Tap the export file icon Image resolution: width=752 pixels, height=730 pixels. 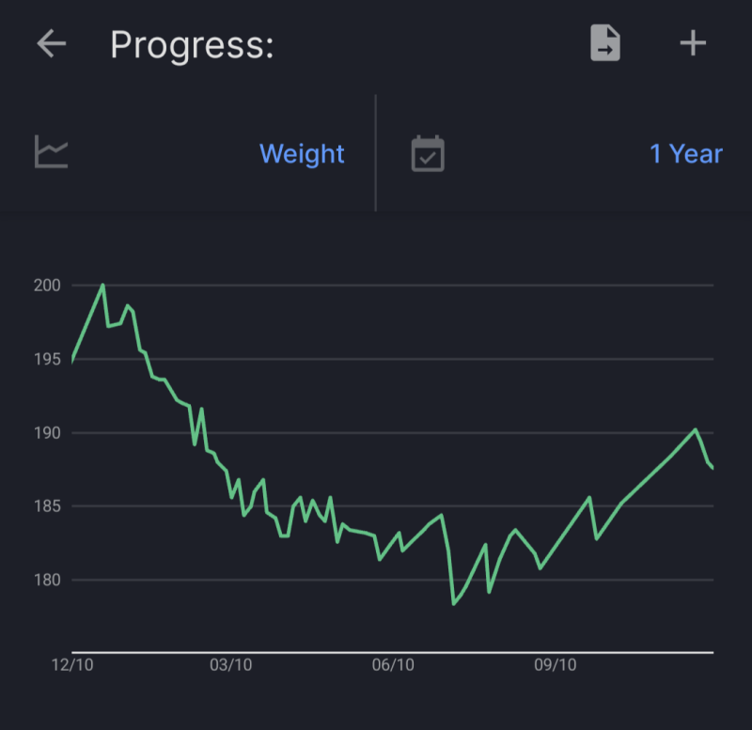605,43
